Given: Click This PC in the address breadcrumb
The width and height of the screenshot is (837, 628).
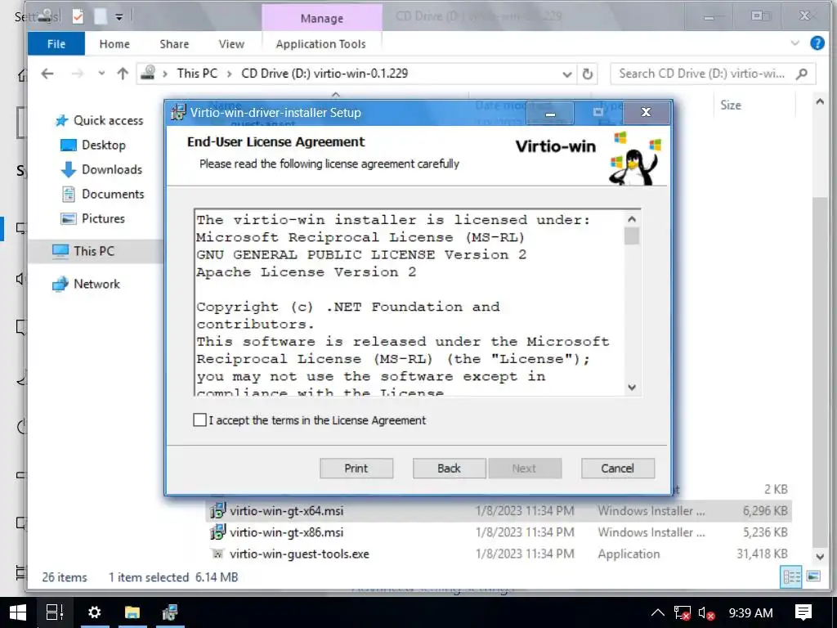Looking at the screenshot, I should [x=197, y=74].
